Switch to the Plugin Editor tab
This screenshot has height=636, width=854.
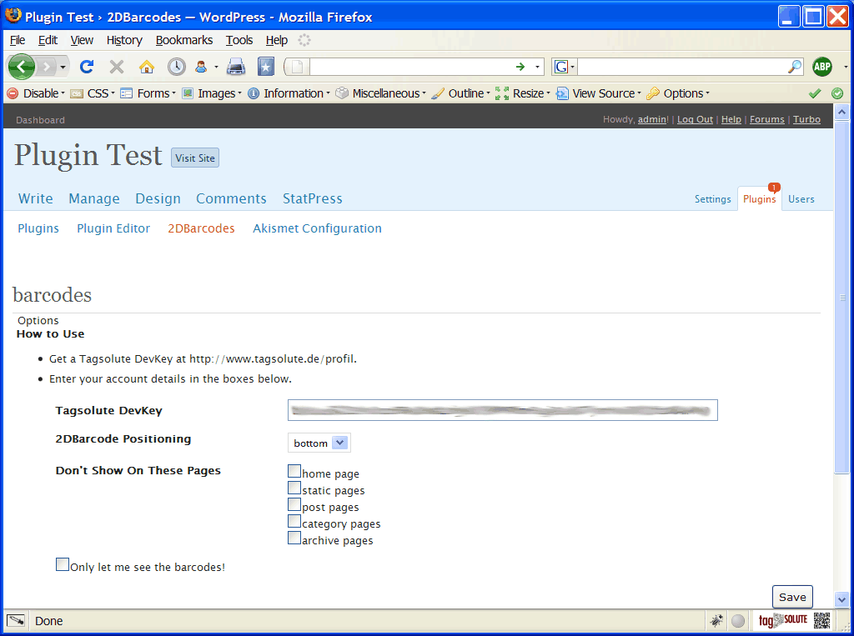click(x=113, y=228)
